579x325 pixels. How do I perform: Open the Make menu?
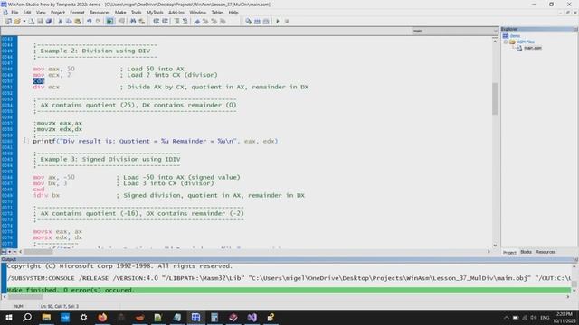click(x=120, y=13)
